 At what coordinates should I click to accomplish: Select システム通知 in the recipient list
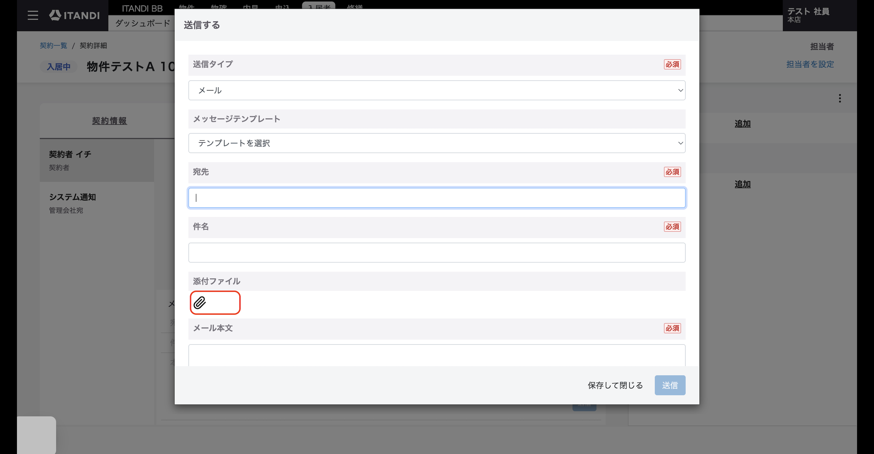point(97,203)
